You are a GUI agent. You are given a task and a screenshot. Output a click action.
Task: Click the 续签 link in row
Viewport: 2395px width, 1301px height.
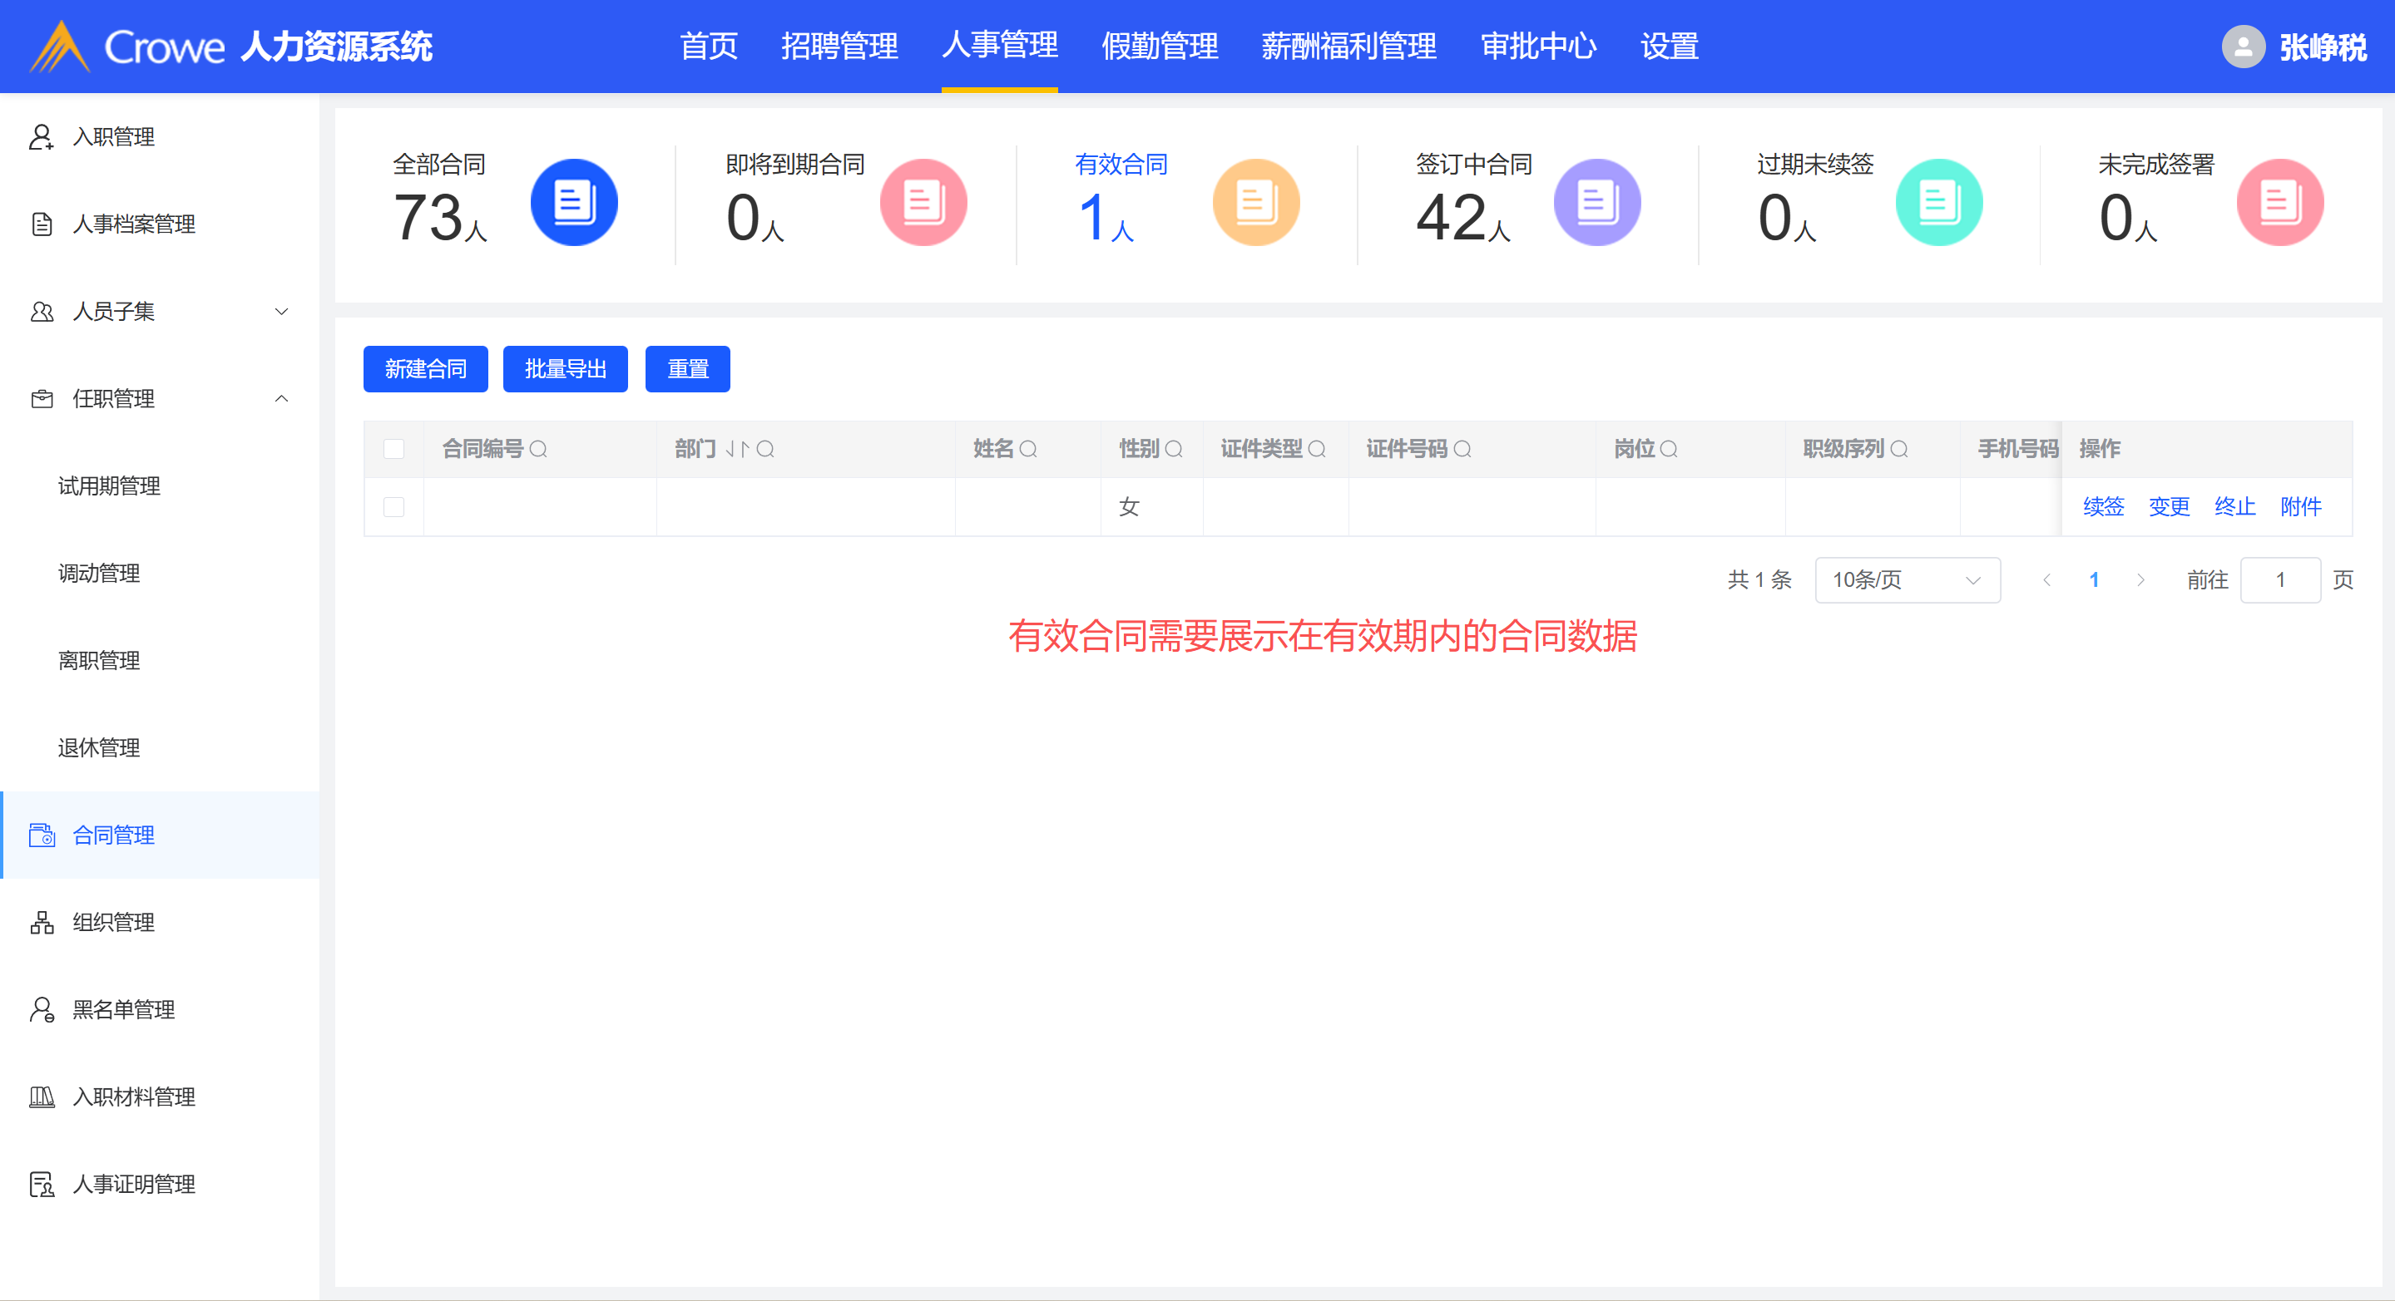[2103, 507]
